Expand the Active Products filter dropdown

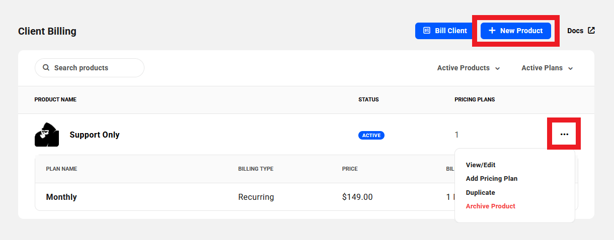pos(469,68)
